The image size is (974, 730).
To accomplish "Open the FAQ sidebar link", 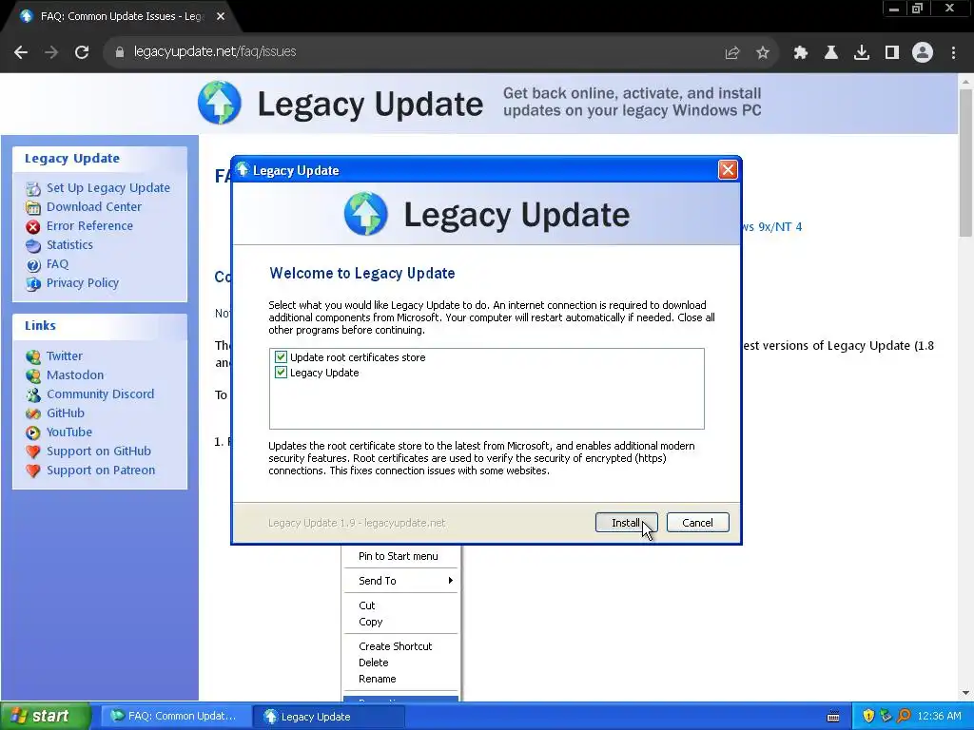I will coord(57,264).
